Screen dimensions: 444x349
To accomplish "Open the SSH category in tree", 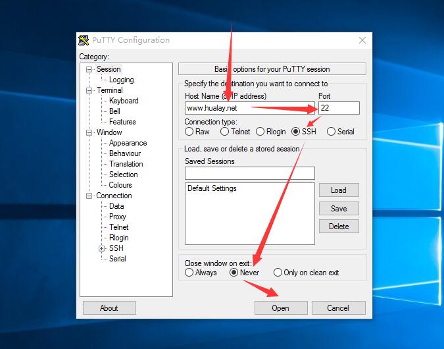I will pos(116,248).
